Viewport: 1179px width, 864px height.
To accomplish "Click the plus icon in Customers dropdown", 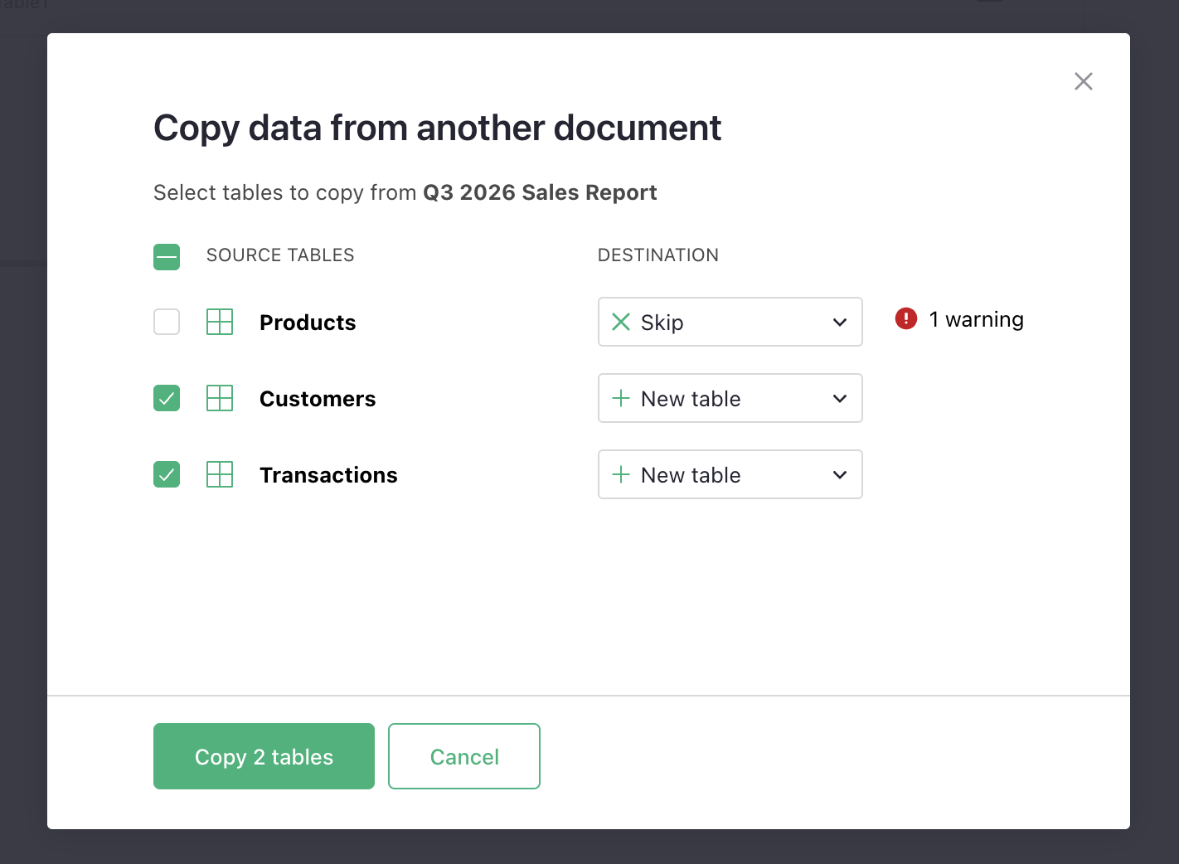I will point(621,398).
